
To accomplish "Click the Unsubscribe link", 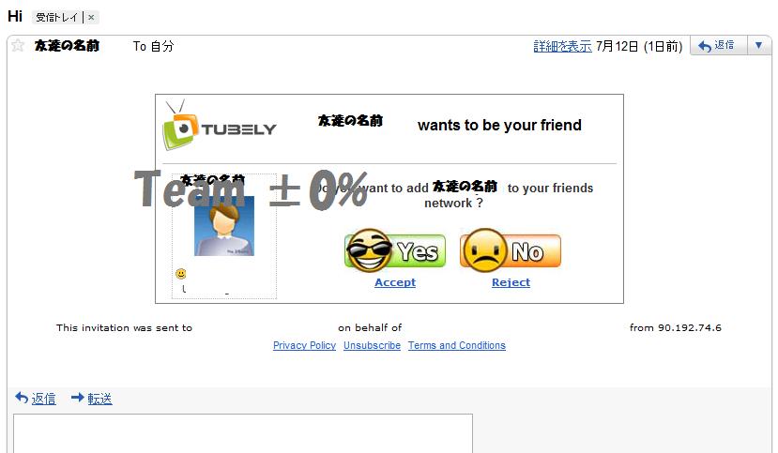I will coord(372,345).
